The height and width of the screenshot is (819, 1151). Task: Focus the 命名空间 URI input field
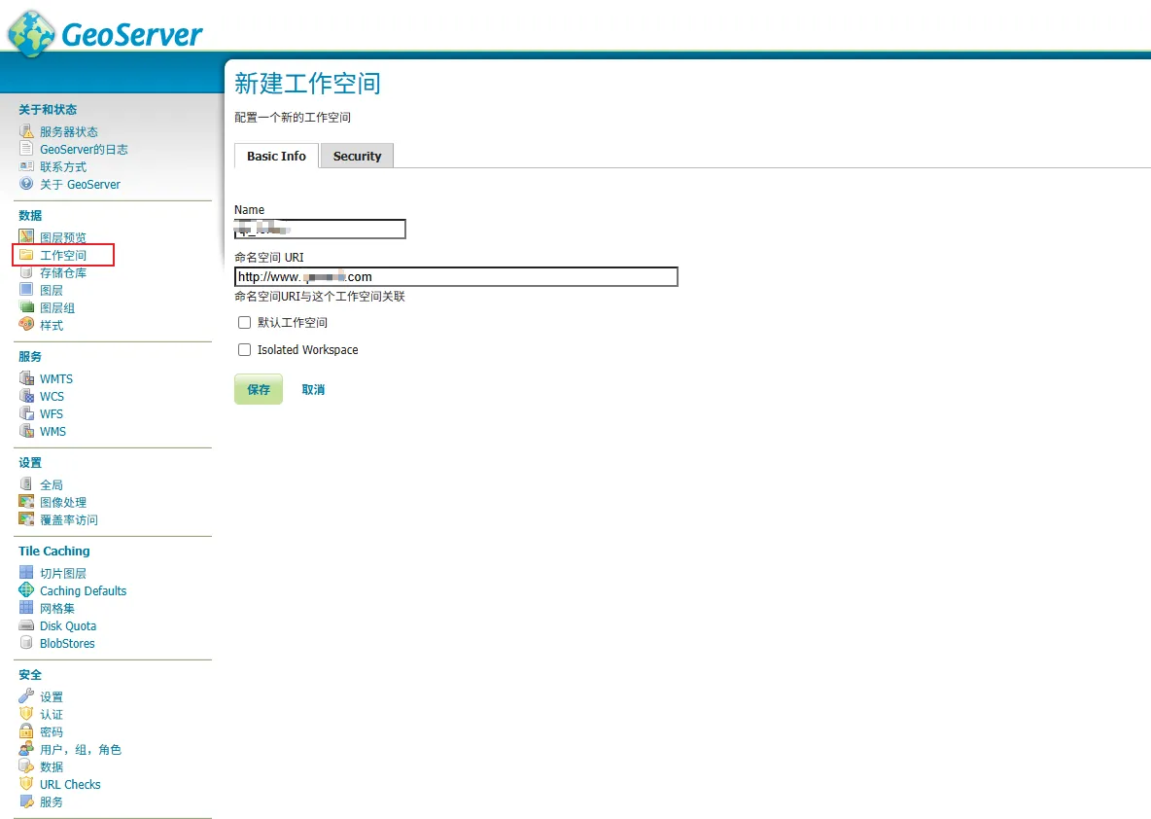click(x=456, y=277)
